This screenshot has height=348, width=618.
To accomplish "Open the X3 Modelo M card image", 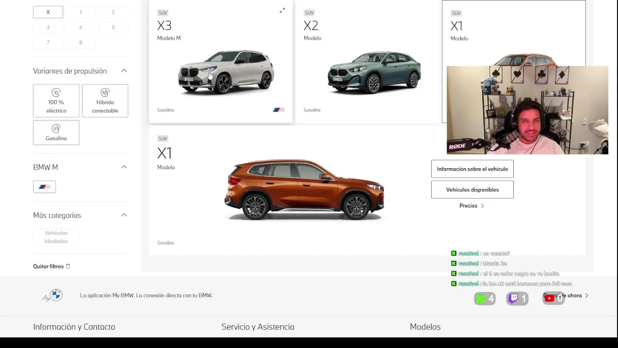I will pos(226,72).
